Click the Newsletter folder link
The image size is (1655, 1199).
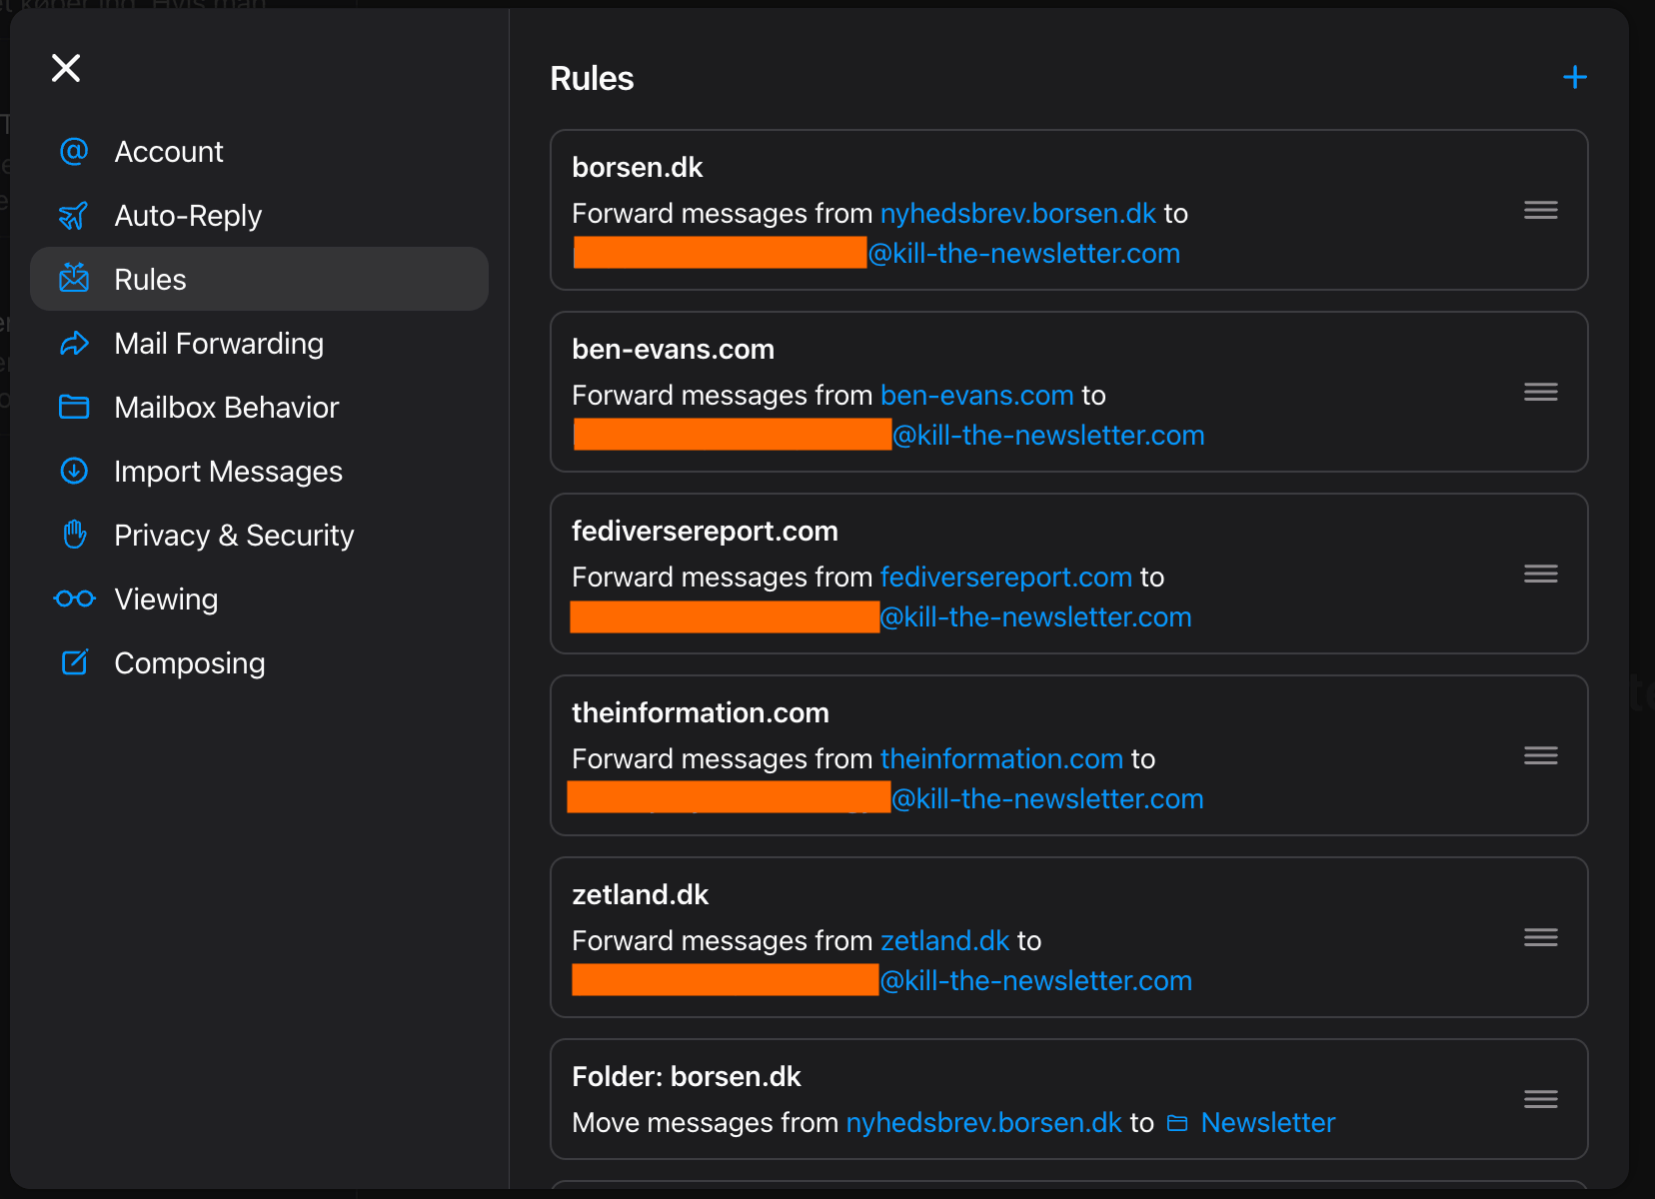(x=1267, y=1122)
